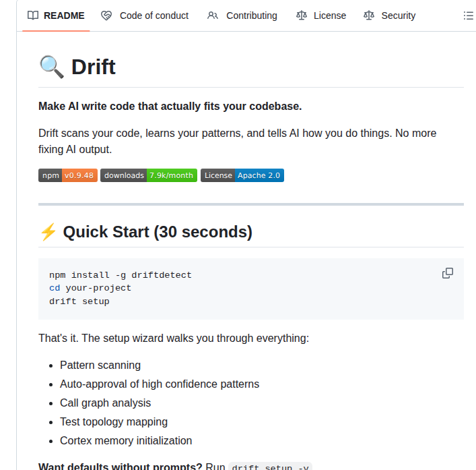Click the Drift title heading
Viewport: 476px width, 470px height.
click(x=93, y=67)
